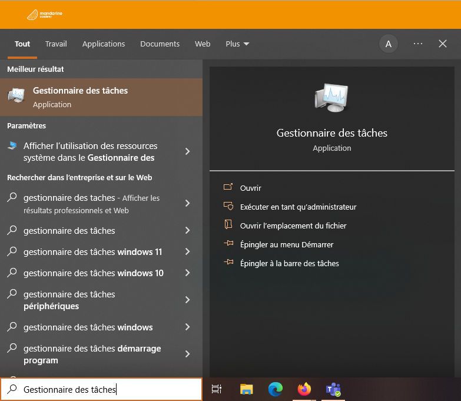Open Gestionnaire des tâches best result
The height and width of the screenshot is (401, 461).
(x=101, y=97)
